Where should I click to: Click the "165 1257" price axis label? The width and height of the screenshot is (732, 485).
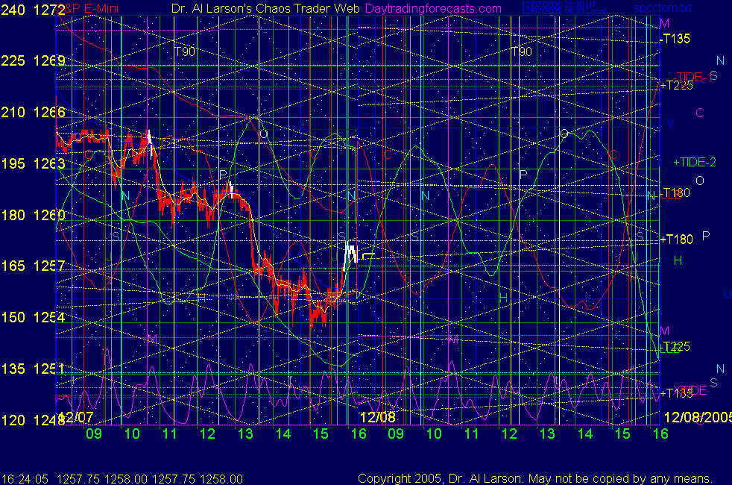(33, 266)
